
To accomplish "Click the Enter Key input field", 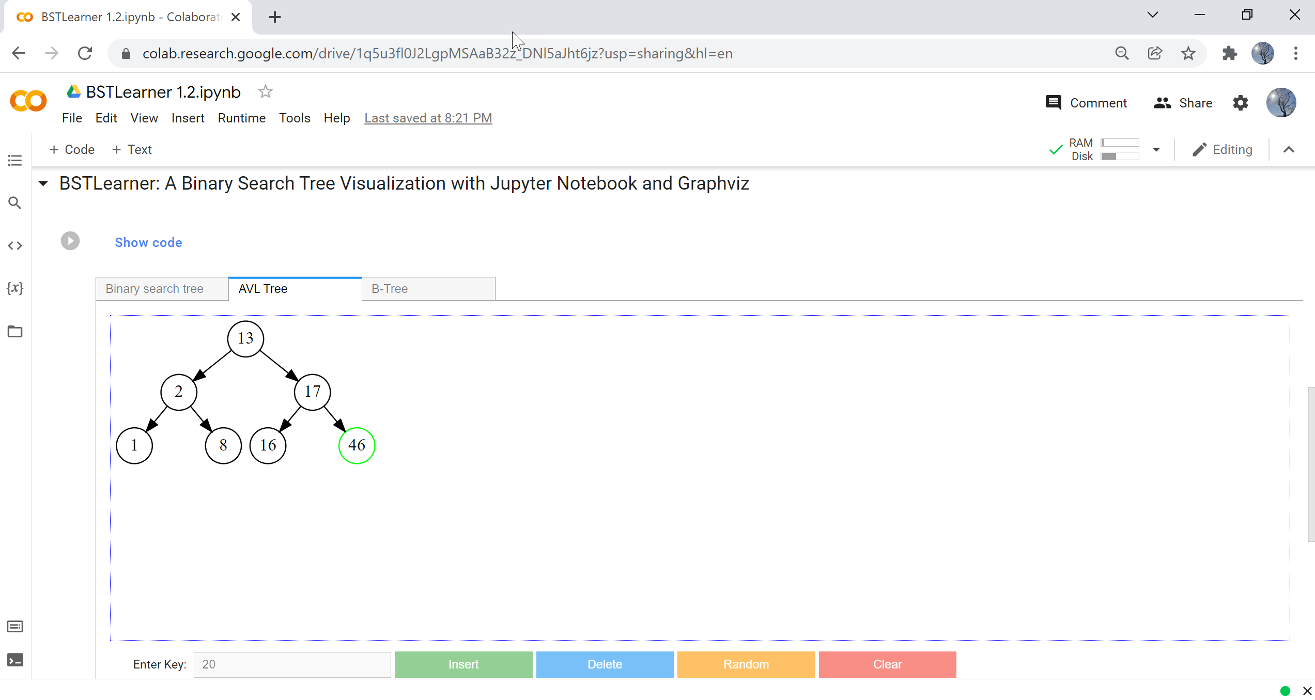I will 291,664.
